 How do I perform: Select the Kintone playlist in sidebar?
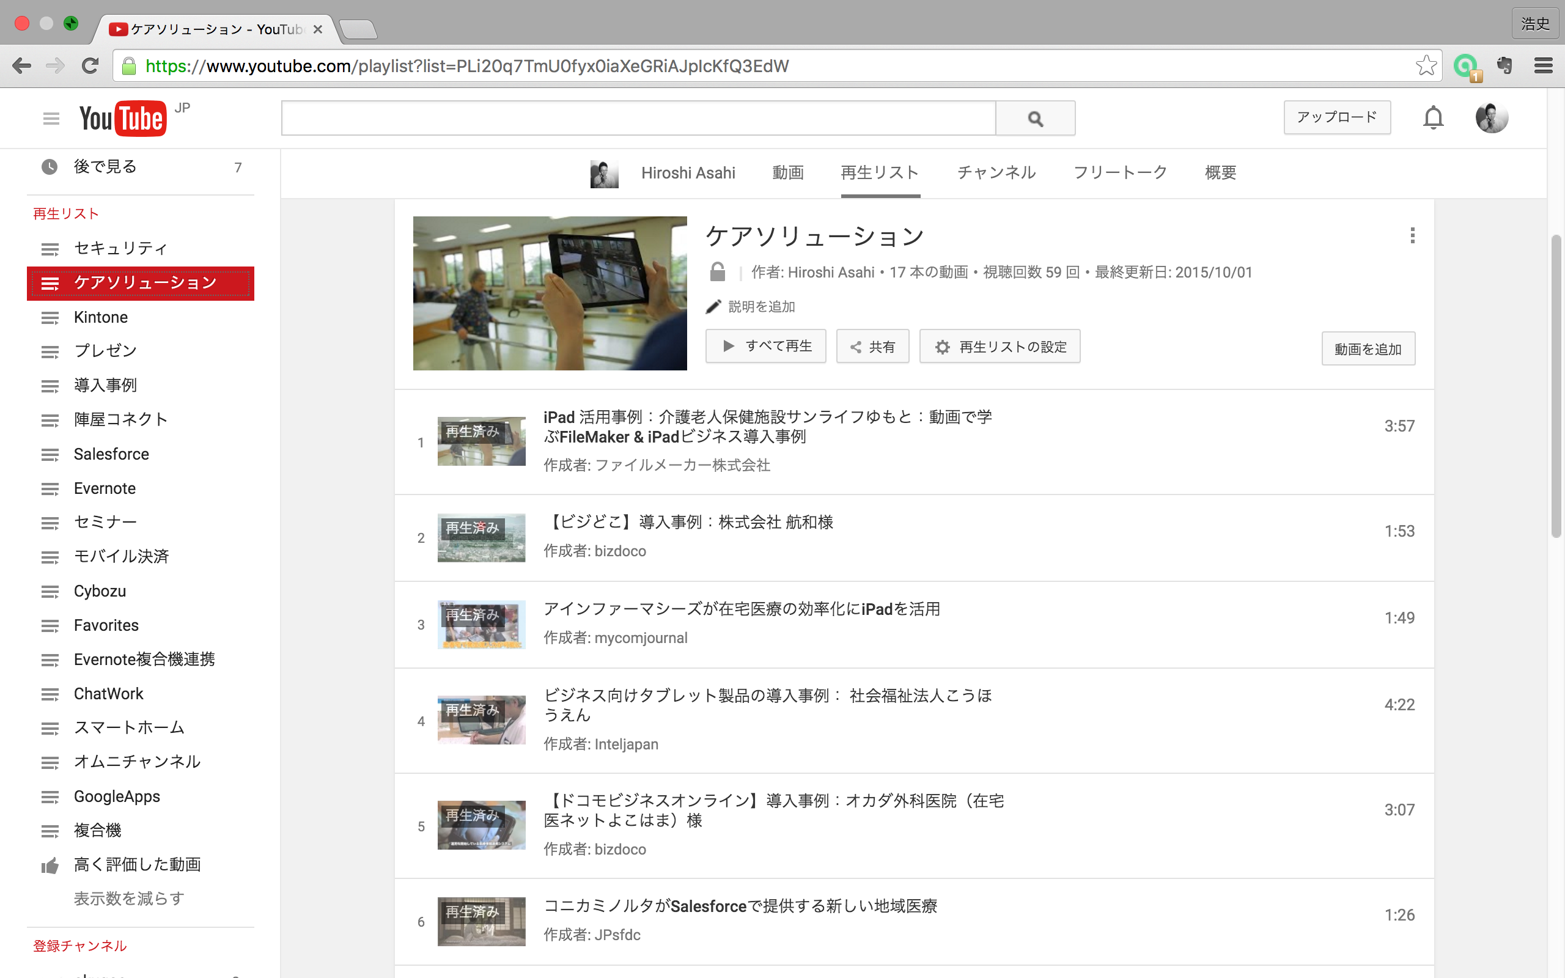pyautogui.click(x=141, y=318)
